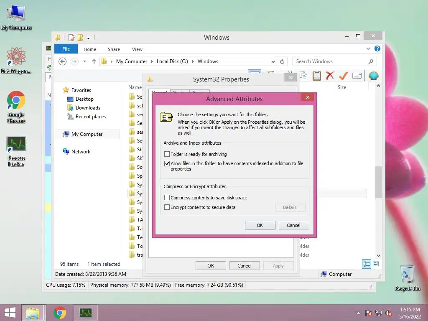Click the search magnifier icon
The image size is (428, 321).
371,61
